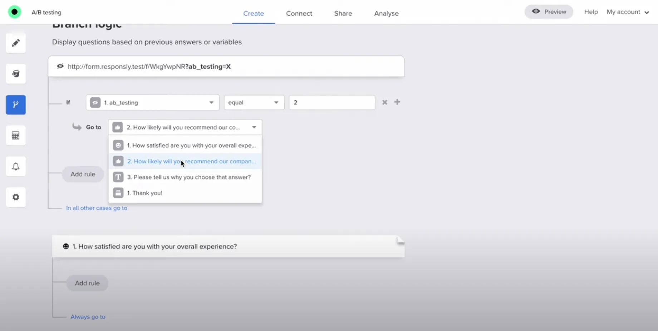Click the green Responsly logo
The height and width of the screenshot is (331, 658).
pyautogui.click(x=15, y=12)
